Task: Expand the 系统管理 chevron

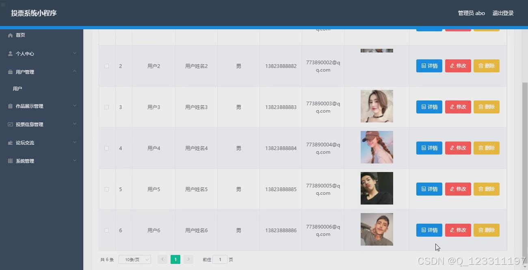Action: 75,161
